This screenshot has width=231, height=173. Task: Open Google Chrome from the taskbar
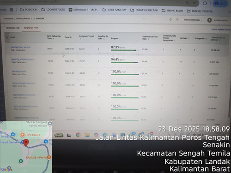(78, 135)
